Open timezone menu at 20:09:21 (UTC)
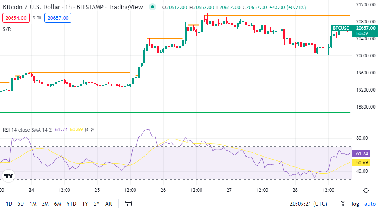This screenshot has height=210, width=378. [x=309, y=204]
